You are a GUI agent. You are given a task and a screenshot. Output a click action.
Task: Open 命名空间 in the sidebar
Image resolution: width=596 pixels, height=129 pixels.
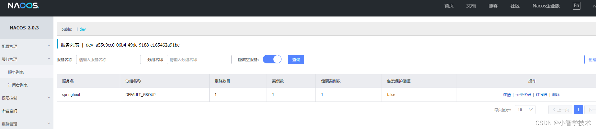27,111
